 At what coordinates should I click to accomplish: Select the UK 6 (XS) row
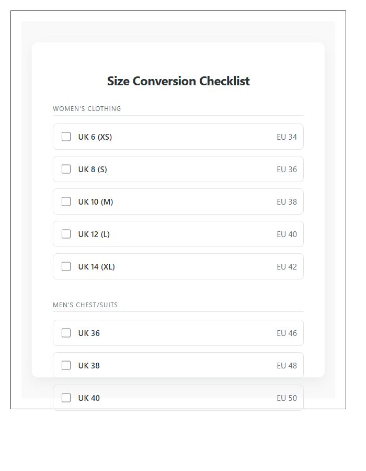[x=178, y=137]
